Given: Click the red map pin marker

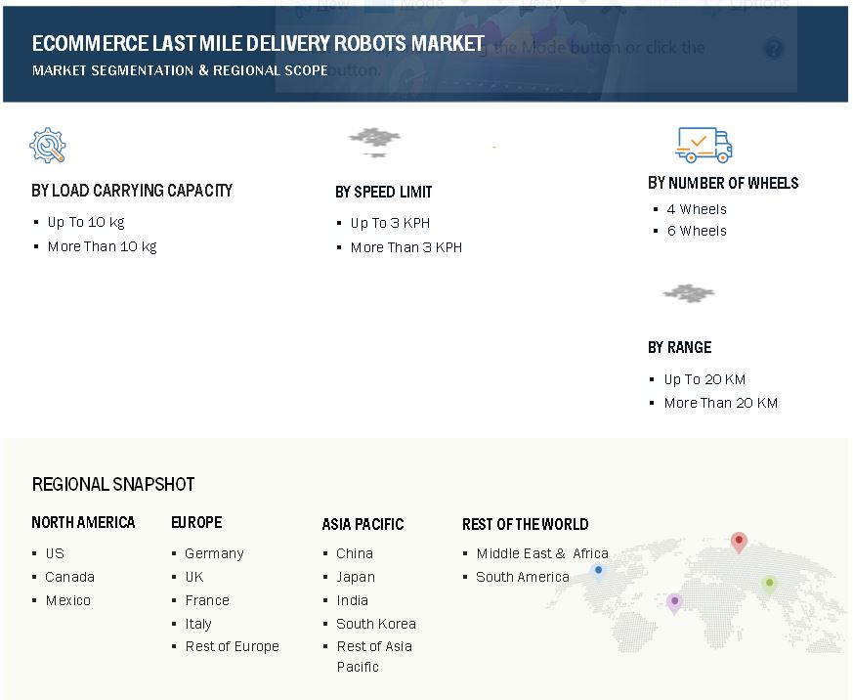Looking at the screenshot, I should point(739,542).
